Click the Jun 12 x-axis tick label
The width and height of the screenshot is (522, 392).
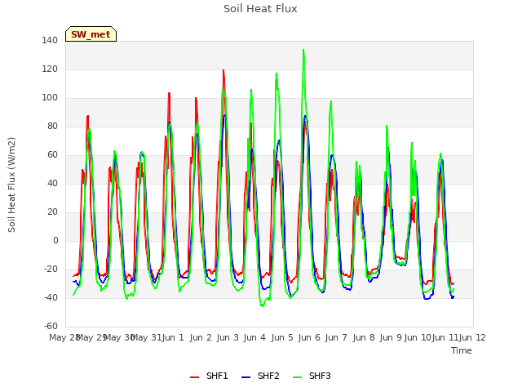(x=472, y=337)
